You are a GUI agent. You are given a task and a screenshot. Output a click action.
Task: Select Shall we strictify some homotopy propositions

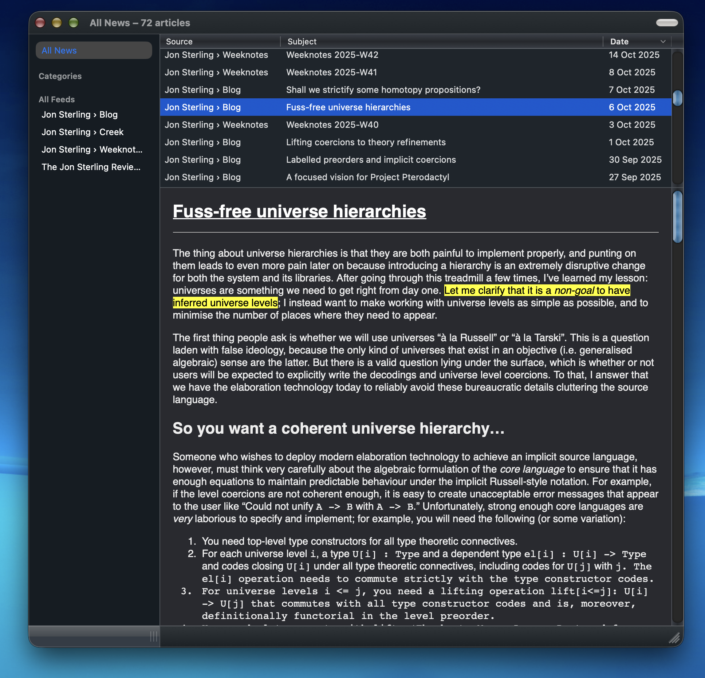tap(383, 90)
